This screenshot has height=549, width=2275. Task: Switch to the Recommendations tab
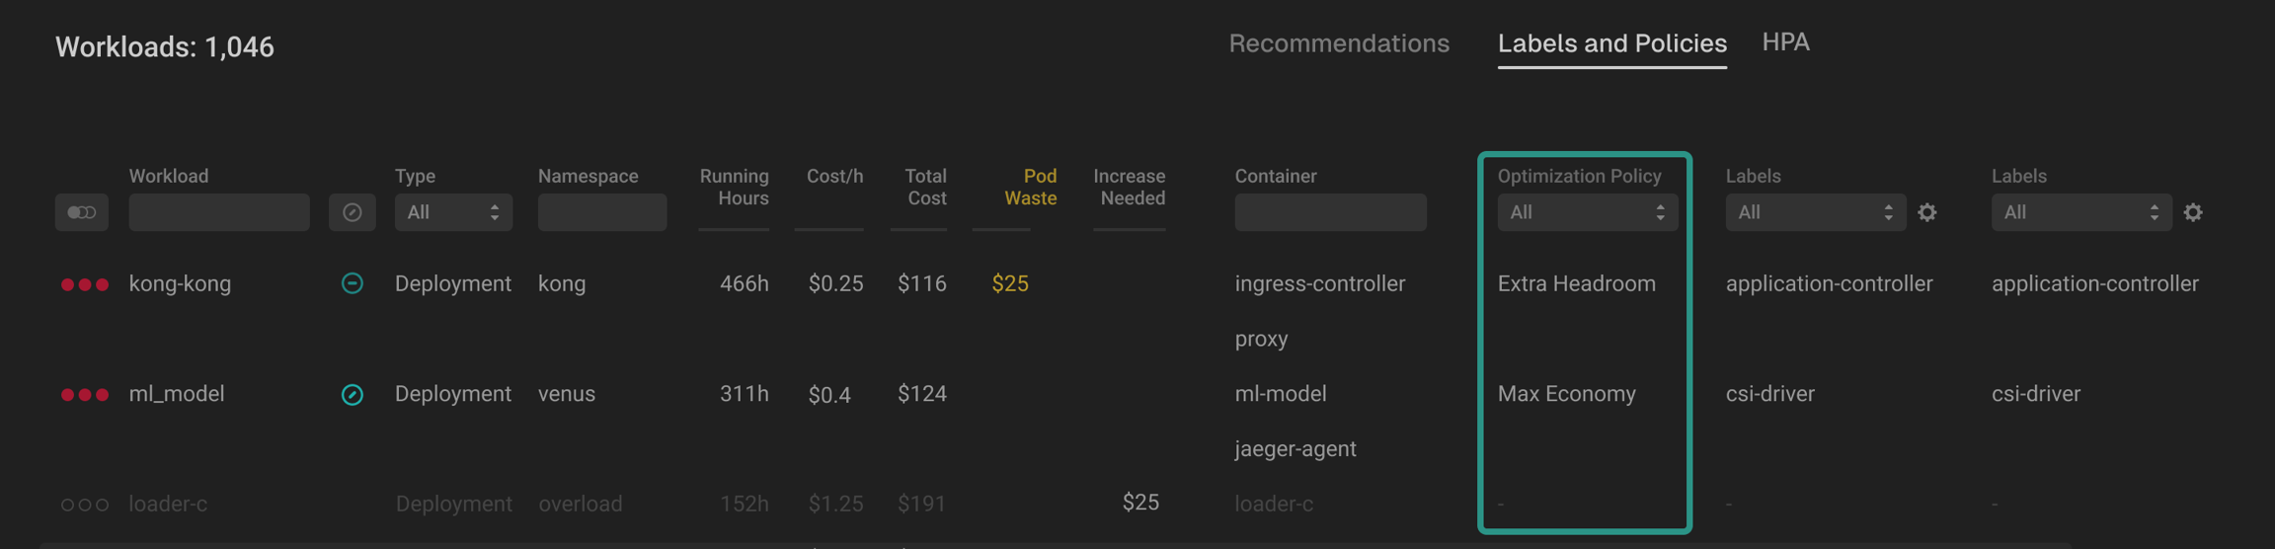click(1338, 43)
